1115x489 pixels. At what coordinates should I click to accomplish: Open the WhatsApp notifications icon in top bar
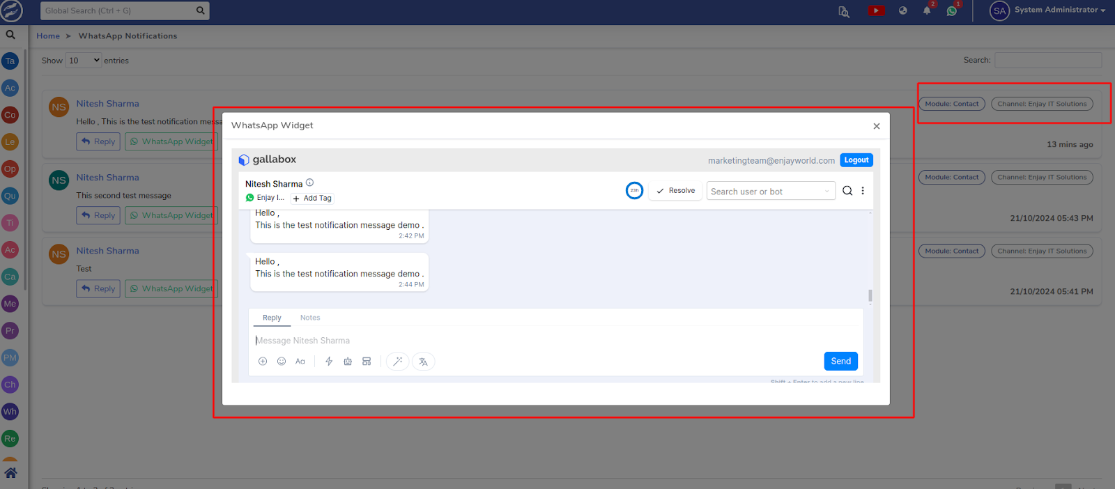952,10
